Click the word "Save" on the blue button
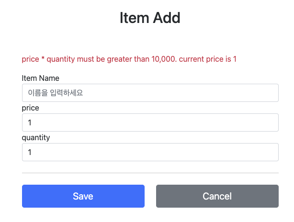The image size is (294, 222). (83, 196)
